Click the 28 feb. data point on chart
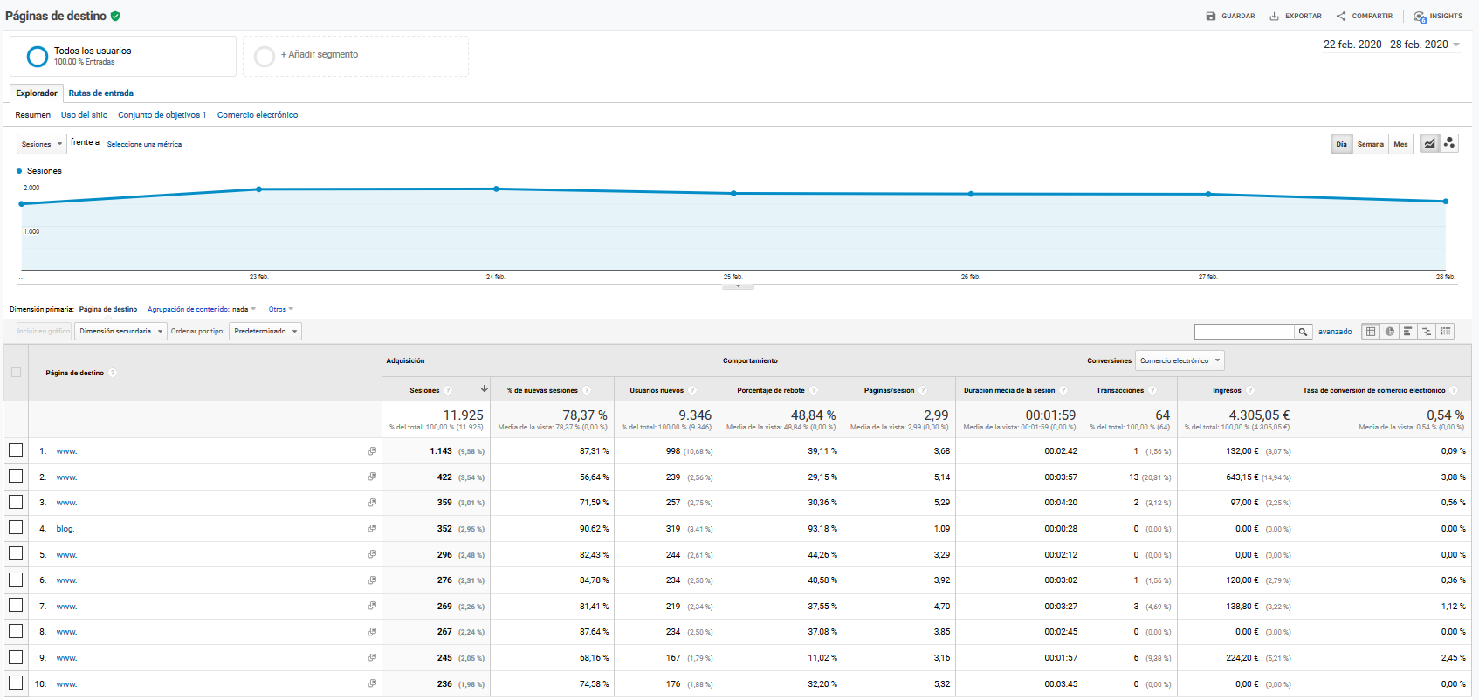 click(x=1446, y=202)
